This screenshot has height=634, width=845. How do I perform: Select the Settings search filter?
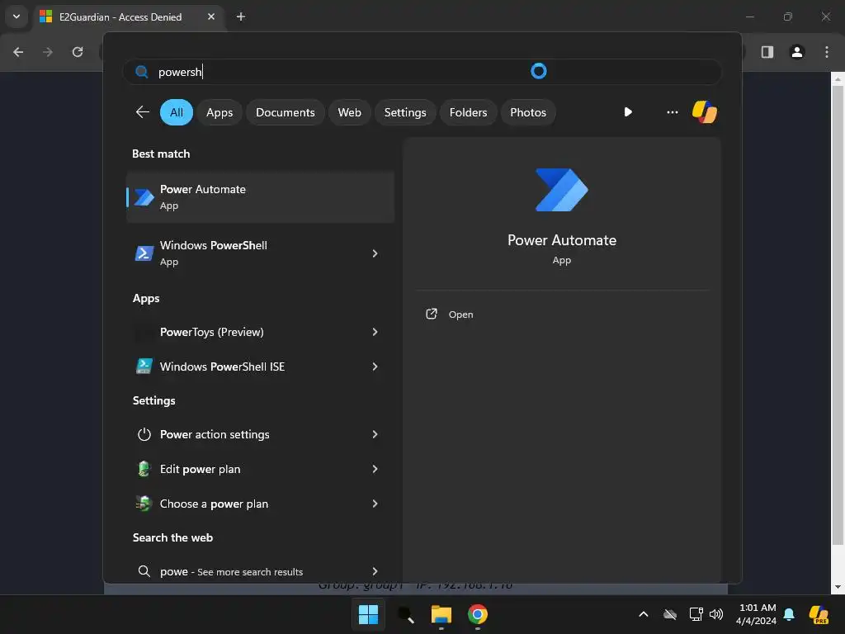pos(405,112)
